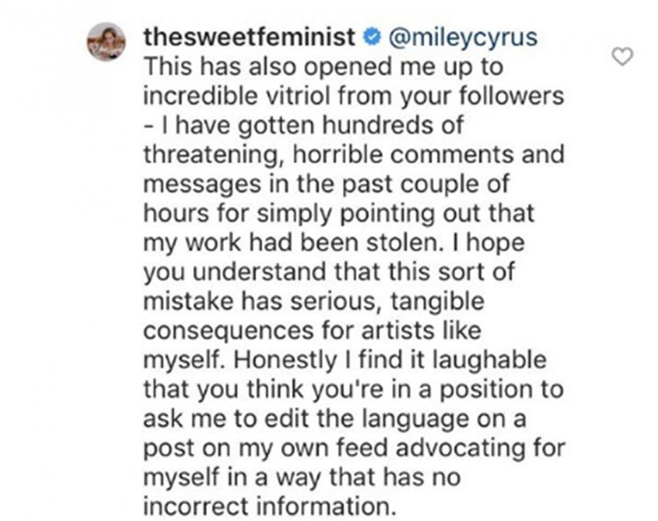Click the line 'my work had been stolen. I hope'
Screen dimensions: 658x521
click(334, 243)
